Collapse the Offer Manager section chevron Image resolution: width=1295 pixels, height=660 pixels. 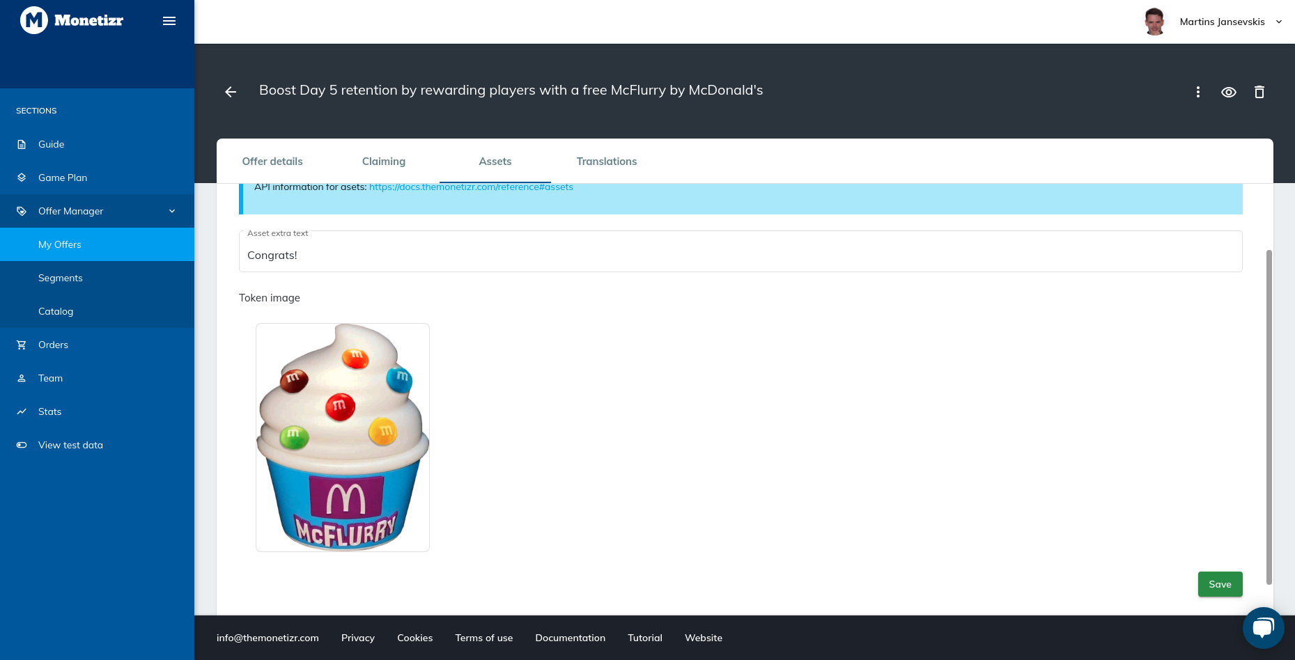click(x=172, y=211)
